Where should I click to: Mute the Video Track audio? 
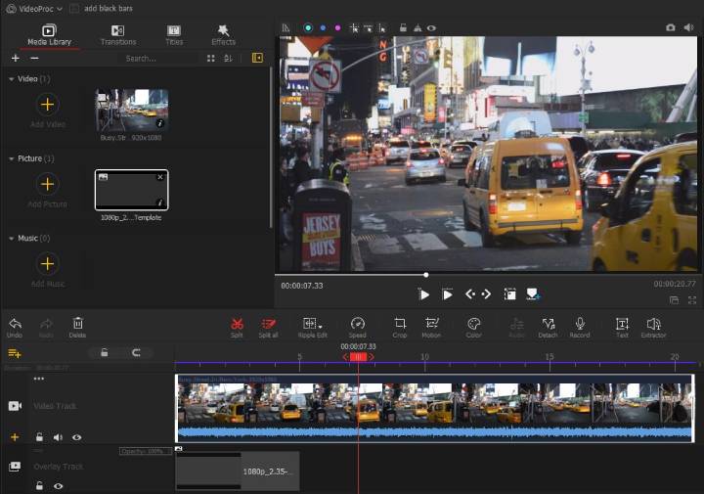[58, 437]
